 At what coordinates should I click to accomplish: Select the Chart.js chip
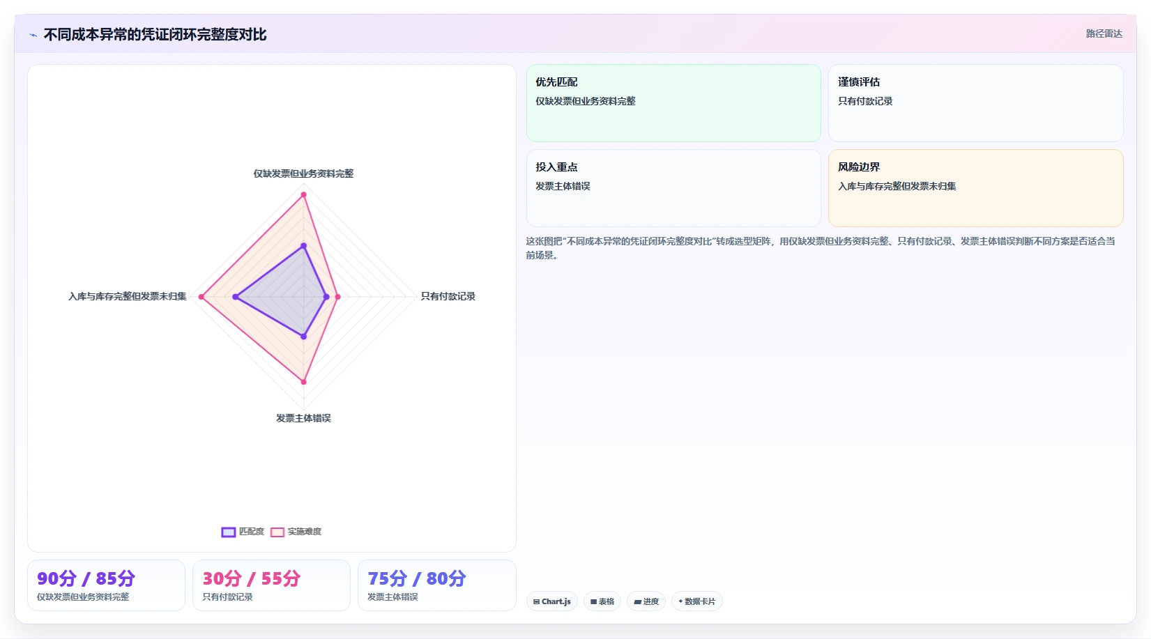552,601
